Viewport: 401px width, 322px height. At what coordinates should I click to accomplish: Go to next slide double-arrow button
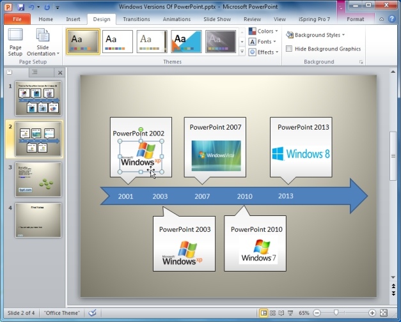coord(393,293)
